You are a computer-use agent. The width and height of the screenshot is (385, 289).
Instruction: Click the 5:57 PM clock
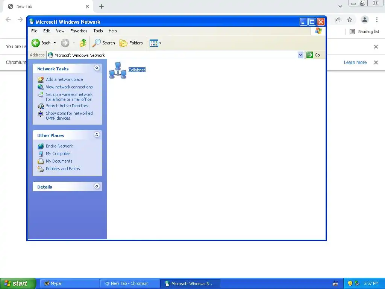(371, 283)
